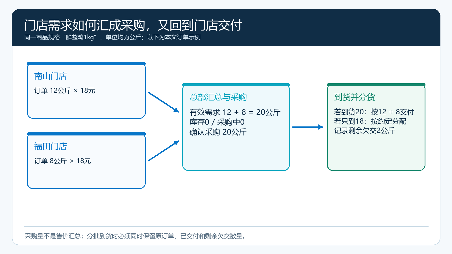The width and height of the screenshot is (452, 254).
Task: Select the text 订单 8公斤 × 18元
Action: click(x=63, y=161)
